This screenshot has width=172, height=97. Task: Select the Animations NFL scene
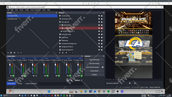click(32, 19)
